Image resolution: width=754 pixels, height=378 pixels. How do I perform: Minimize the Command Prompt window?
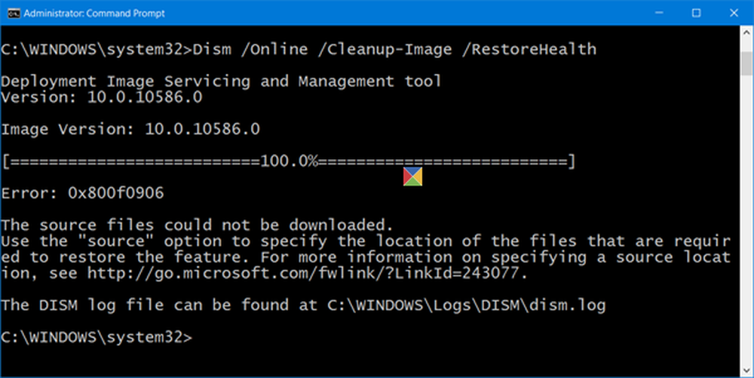pos(659,13)
